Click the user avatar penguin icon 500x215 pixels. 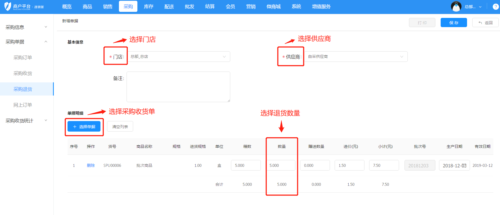pyautogui.click(x=456, y=7)
